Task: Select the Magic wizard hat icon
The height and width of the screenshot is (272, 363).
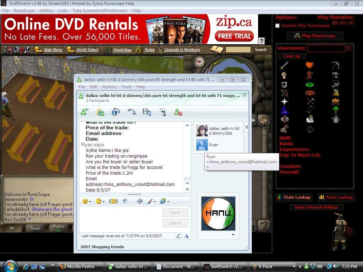Action: (x=284, y=110)
